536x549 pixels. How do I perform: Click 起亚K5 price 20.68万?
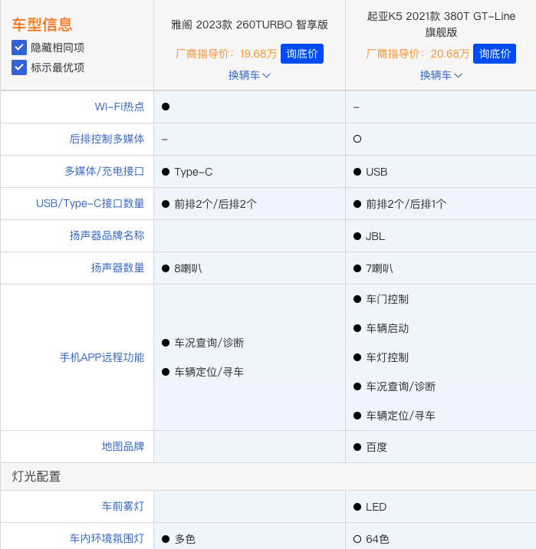(449, 54)
